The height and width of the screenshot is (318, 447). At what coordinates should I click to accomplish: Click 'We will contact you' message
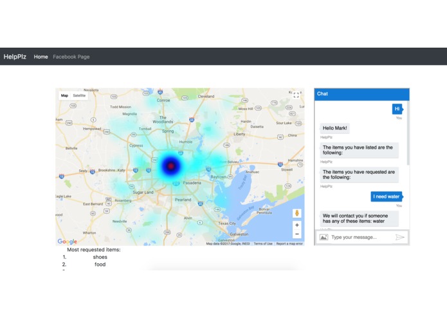click(359, 218)
